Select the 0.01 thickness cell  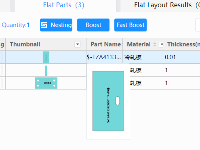tap(181, 57)
